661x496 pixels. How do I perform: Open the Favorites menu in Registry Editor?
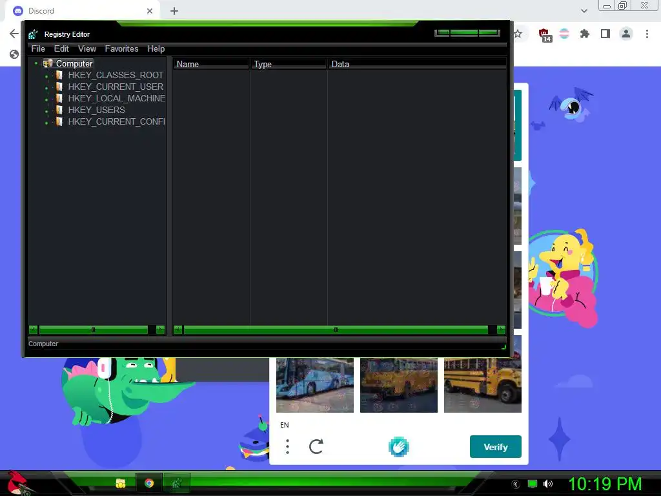pos(121,49)
